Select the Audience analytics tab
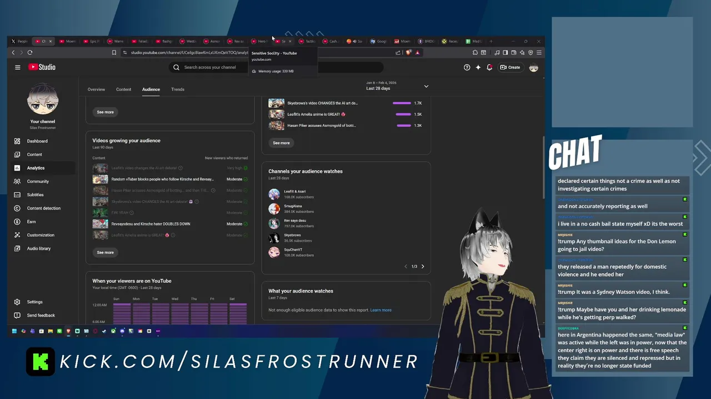Image resolution: width=711 pixels, height=399 pixels. (x=151, y=89)
